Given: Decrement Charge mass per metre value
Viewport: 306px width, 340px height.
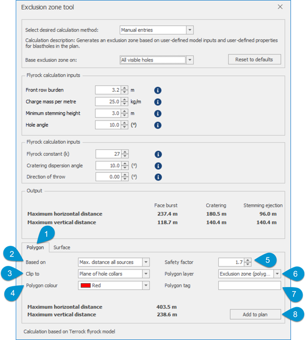Looking at the screenshot, I should (124, 104).
